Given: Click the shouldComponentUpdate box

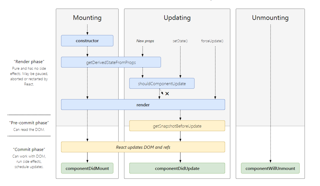Looking at the screenshot, I should [162, 83].
